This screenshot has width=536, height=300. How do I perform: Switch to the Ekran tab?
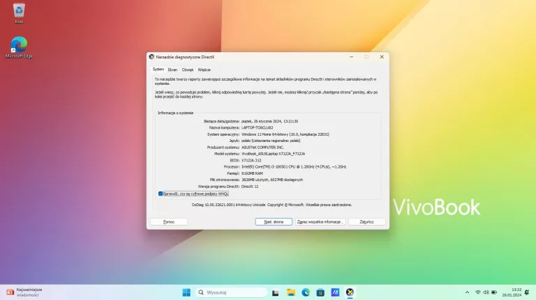(x=172, y=70)
